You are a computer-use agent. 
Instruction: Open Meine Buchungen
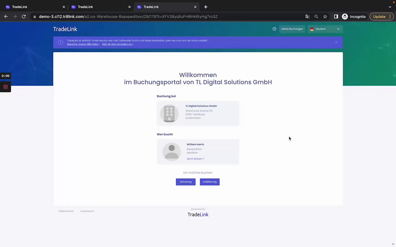[292, 29]
